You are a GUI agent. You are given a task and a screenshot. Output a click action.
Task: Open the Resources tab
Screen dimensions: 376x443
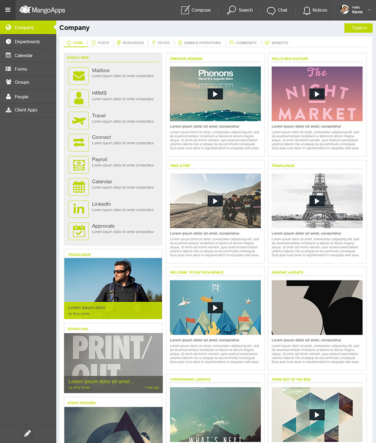130,43
